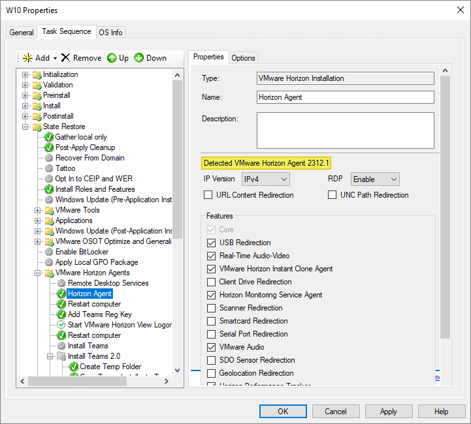This screenshot has height=424, width=471.
Task: Click the green check icon beside Gather local only
Action: click(49, 137)
